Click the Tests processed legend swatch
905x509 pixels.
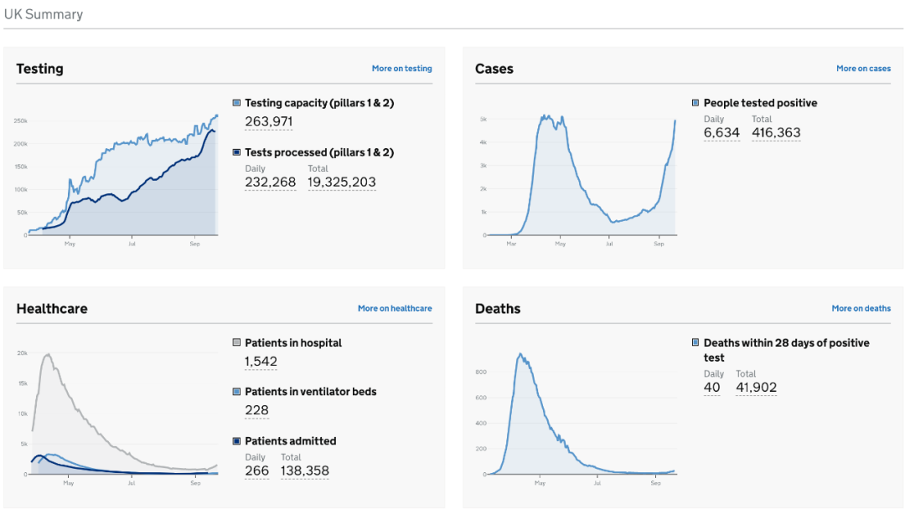(236, 152)
